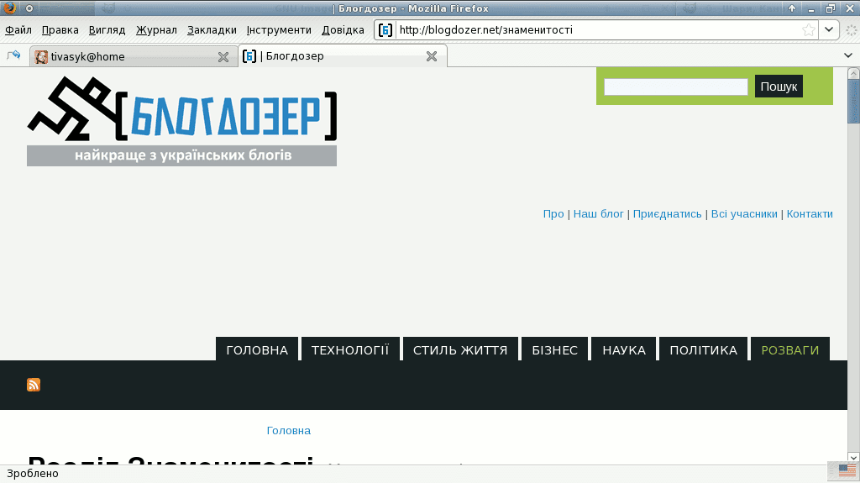The image size is (860, 483).
Task: Go to the ГОЛОВНА section
Action: click(x=257, y=349)
